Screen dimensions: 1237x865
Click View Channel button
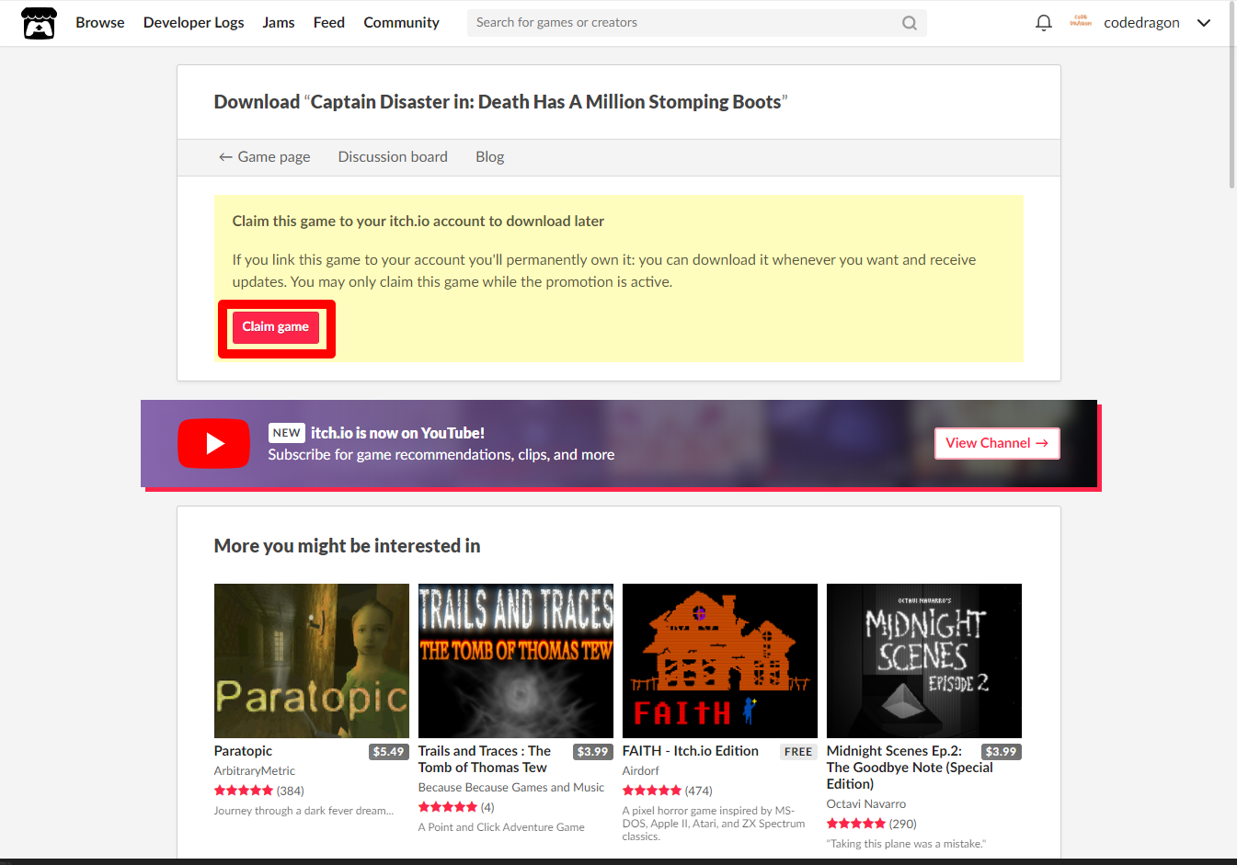pyautogui.click(x=997, y=443)
